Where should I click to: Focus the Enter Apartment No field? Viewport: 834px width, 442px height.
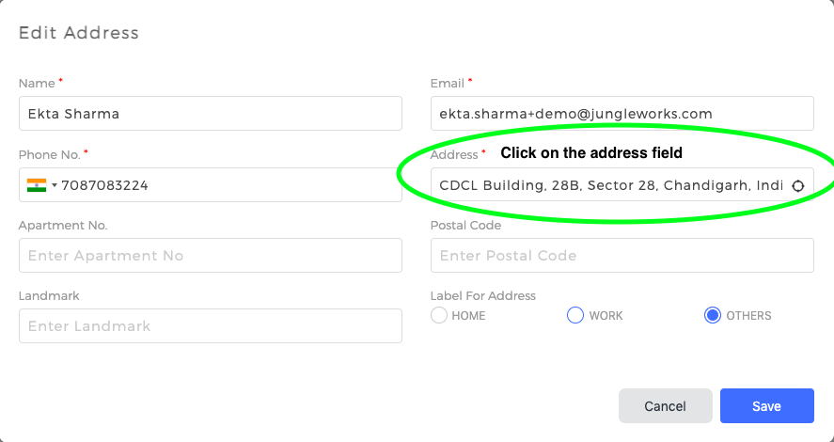[x=211, y=255]
